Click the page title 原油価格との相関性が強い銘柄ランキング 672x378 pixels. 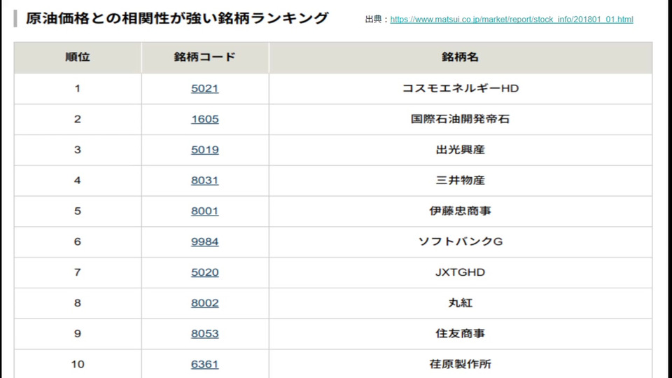[x=177, y=18]
